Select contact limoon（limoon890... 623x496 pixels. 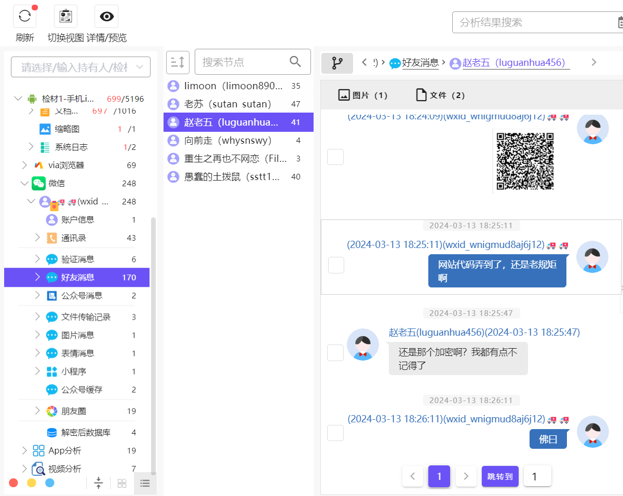pos(238,86)
